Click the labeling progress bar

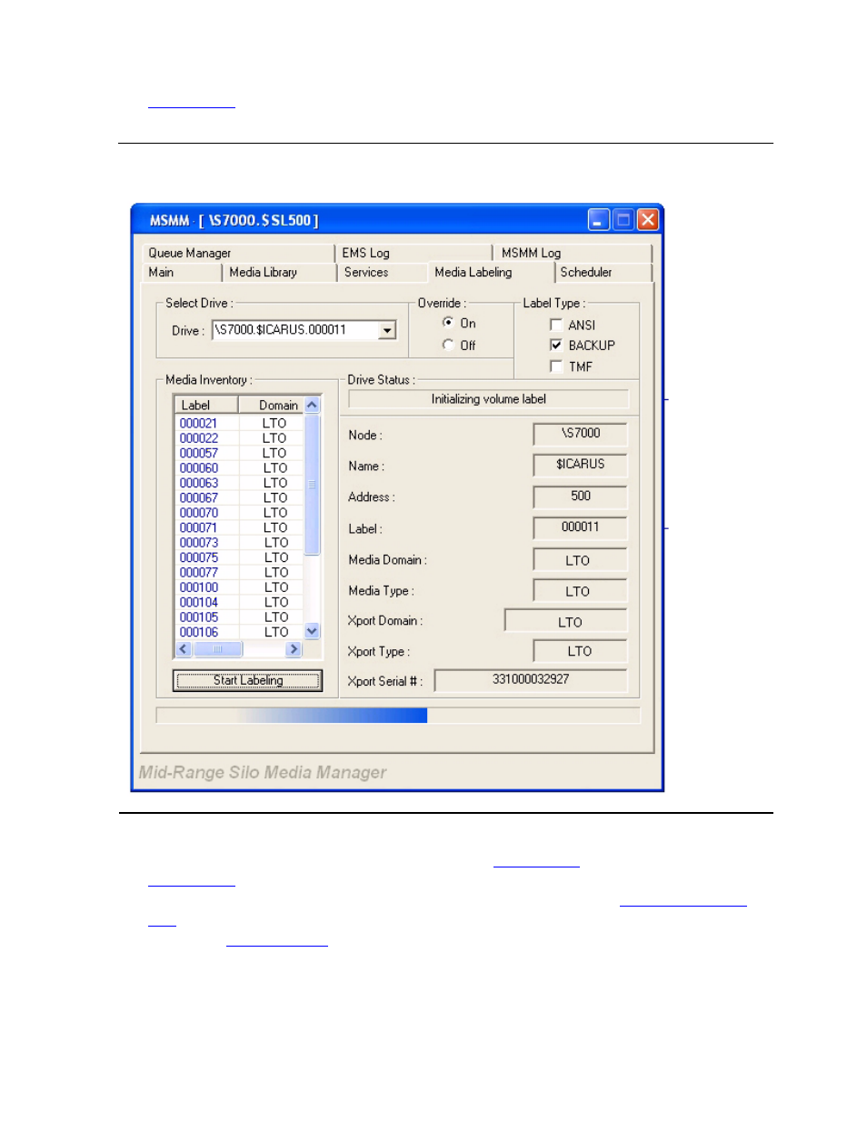(398, 716)
